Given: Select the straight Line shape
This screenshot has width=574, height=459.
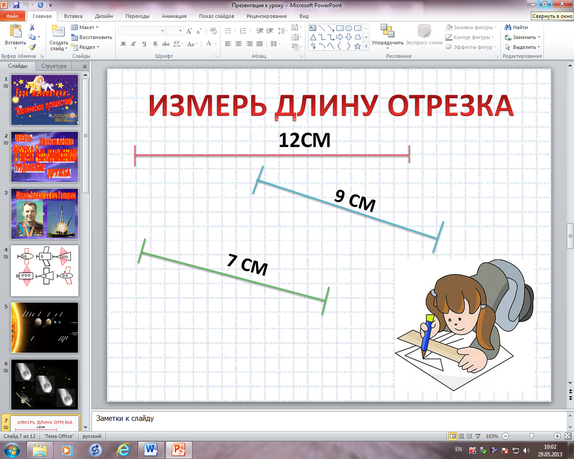Looking at the screenshot, I should [322, 28].
